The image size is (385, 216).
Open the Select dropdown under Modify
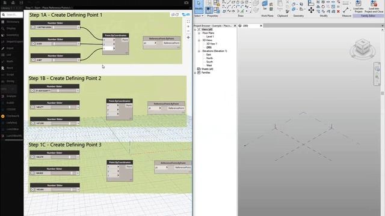click(x=199, y=16)
